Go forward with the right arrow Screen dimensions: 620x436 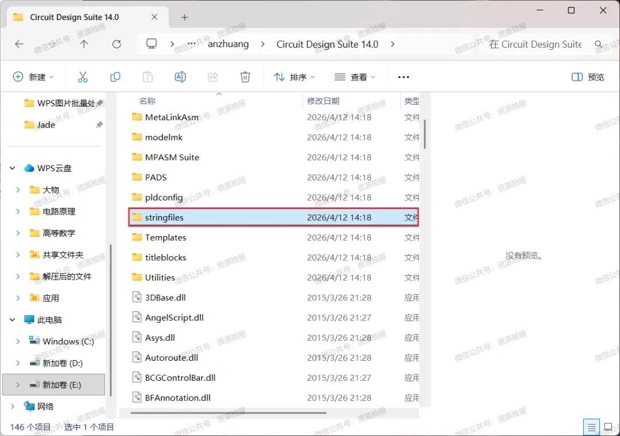click(x=52, y=44)
